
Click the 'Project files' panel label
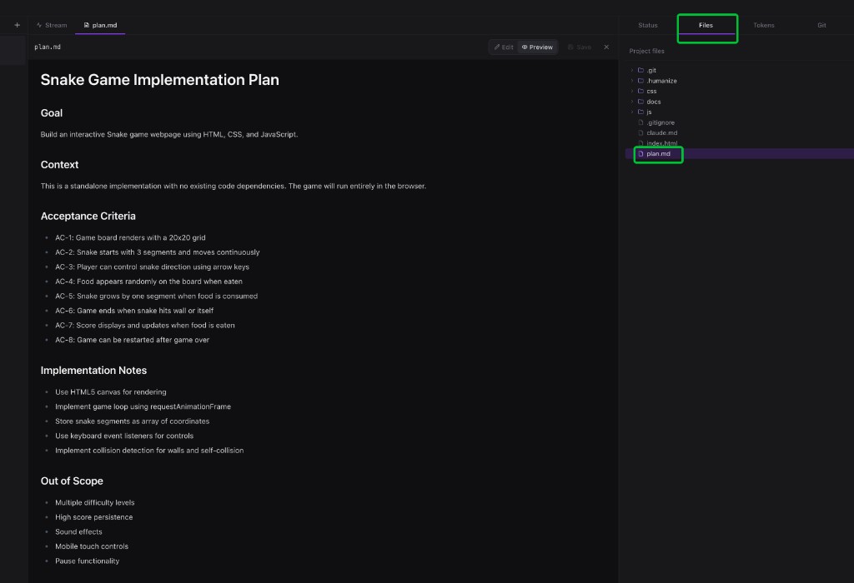[x=646, y=51]
